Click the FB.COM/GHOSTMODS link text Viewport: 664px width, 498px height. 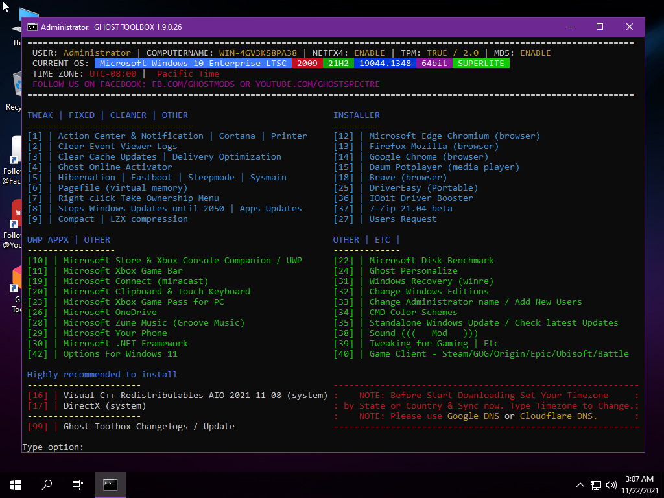tap(193, 84)
